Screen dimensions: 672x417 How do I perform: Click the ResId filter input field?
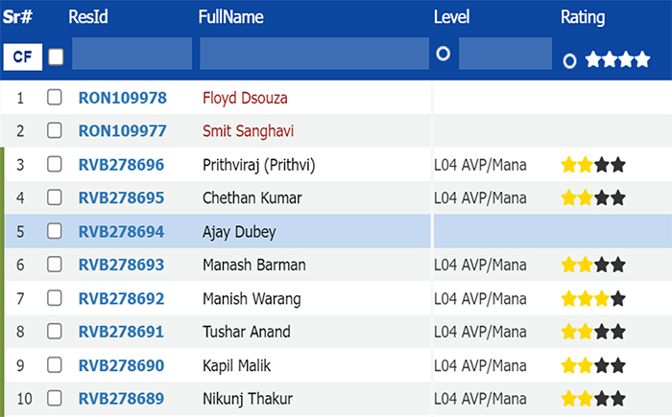(132, 53)
